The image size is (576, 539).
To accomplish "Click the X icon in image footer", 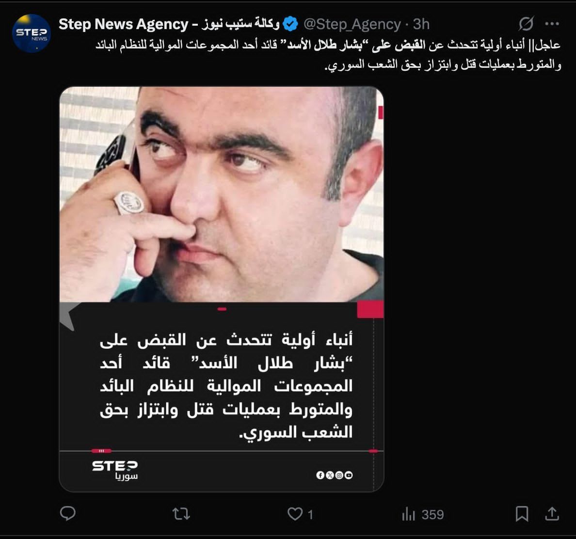I will [x=330, y=475].
